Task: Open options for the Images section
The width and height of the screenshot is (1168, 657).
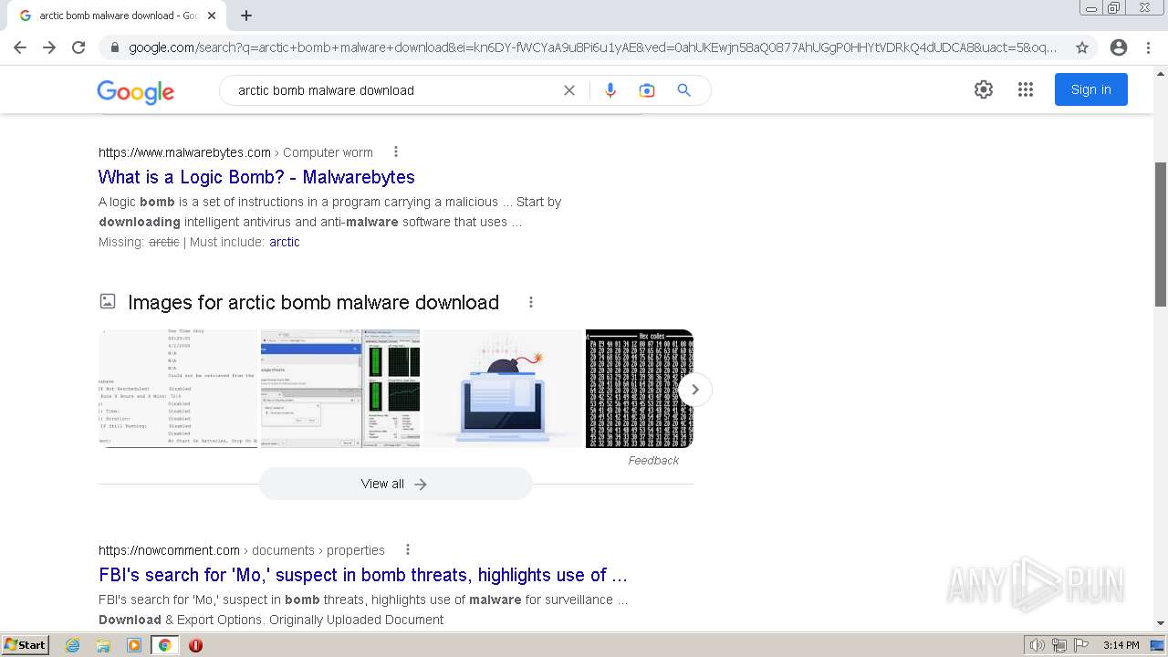Action: click(x=531, y=302)
